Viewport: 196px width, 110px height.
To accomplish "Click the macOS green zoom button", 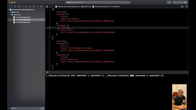I will point(15,2).
